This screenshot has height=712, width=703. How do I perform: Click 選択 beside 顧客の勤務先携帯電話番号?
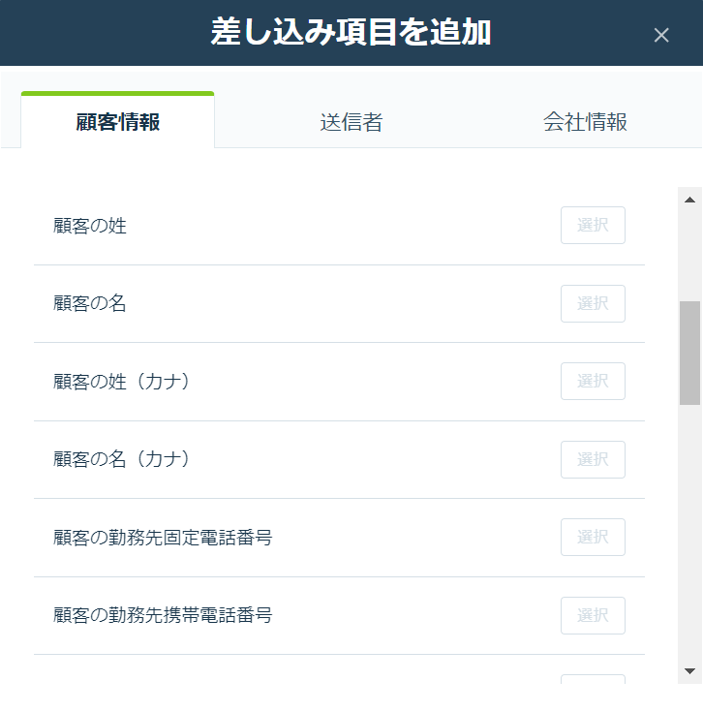pyautogui.click(x=593, y=616)
